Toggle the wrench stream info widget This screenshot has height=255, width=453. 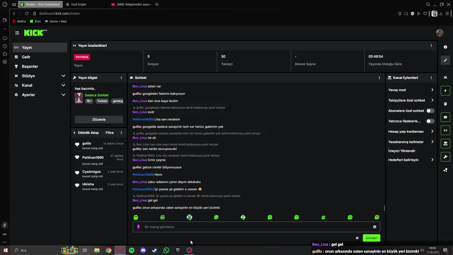(x=445, y=157)
